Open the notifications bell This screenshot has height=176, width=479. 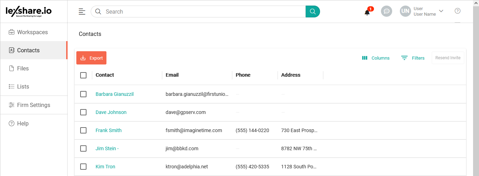(x=367, y=12)
